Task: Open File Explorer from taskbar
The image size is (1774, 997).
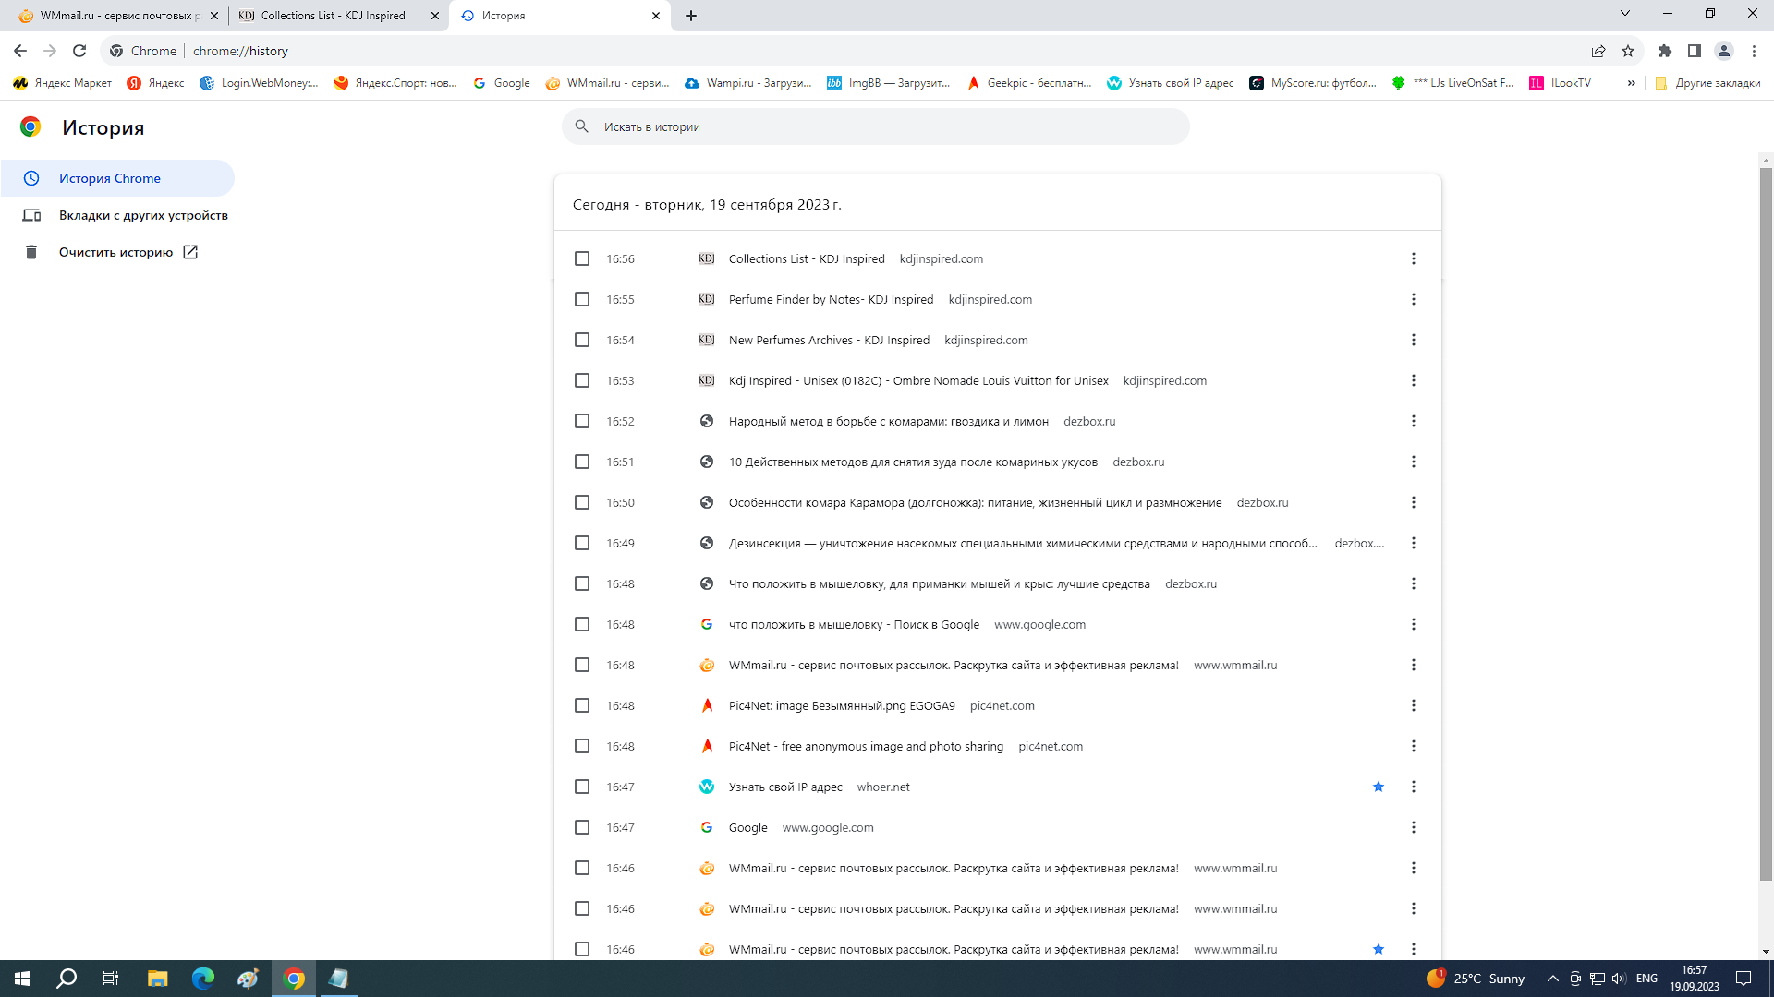Action: 157,979
